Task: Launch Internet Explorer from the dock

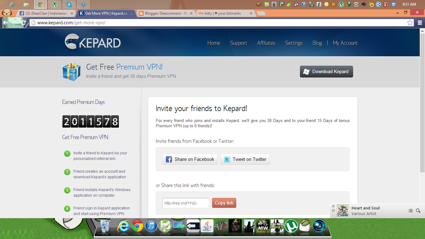Action: (124, 226)
